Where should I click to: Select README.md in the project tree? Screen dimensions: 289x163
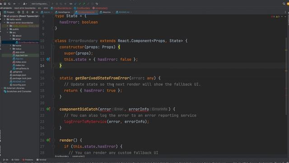18,81
